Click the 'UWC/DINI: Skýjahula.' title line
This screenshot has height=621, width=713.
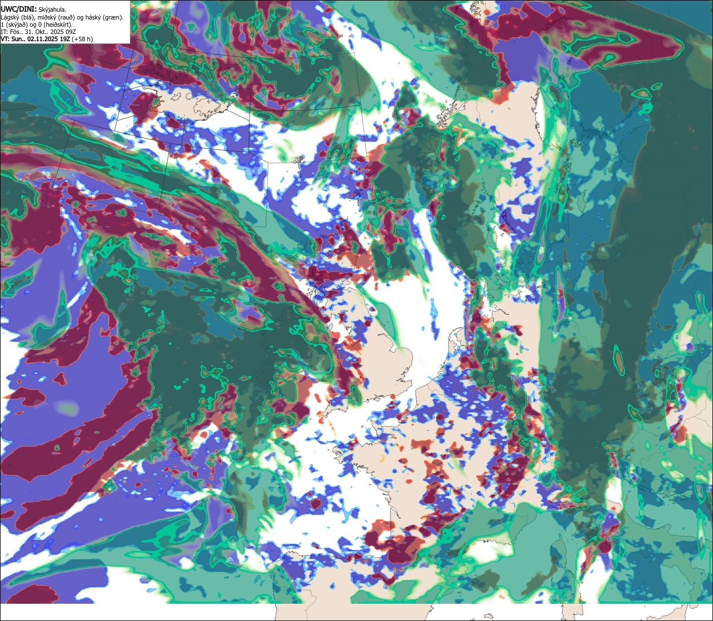(33, 9)
